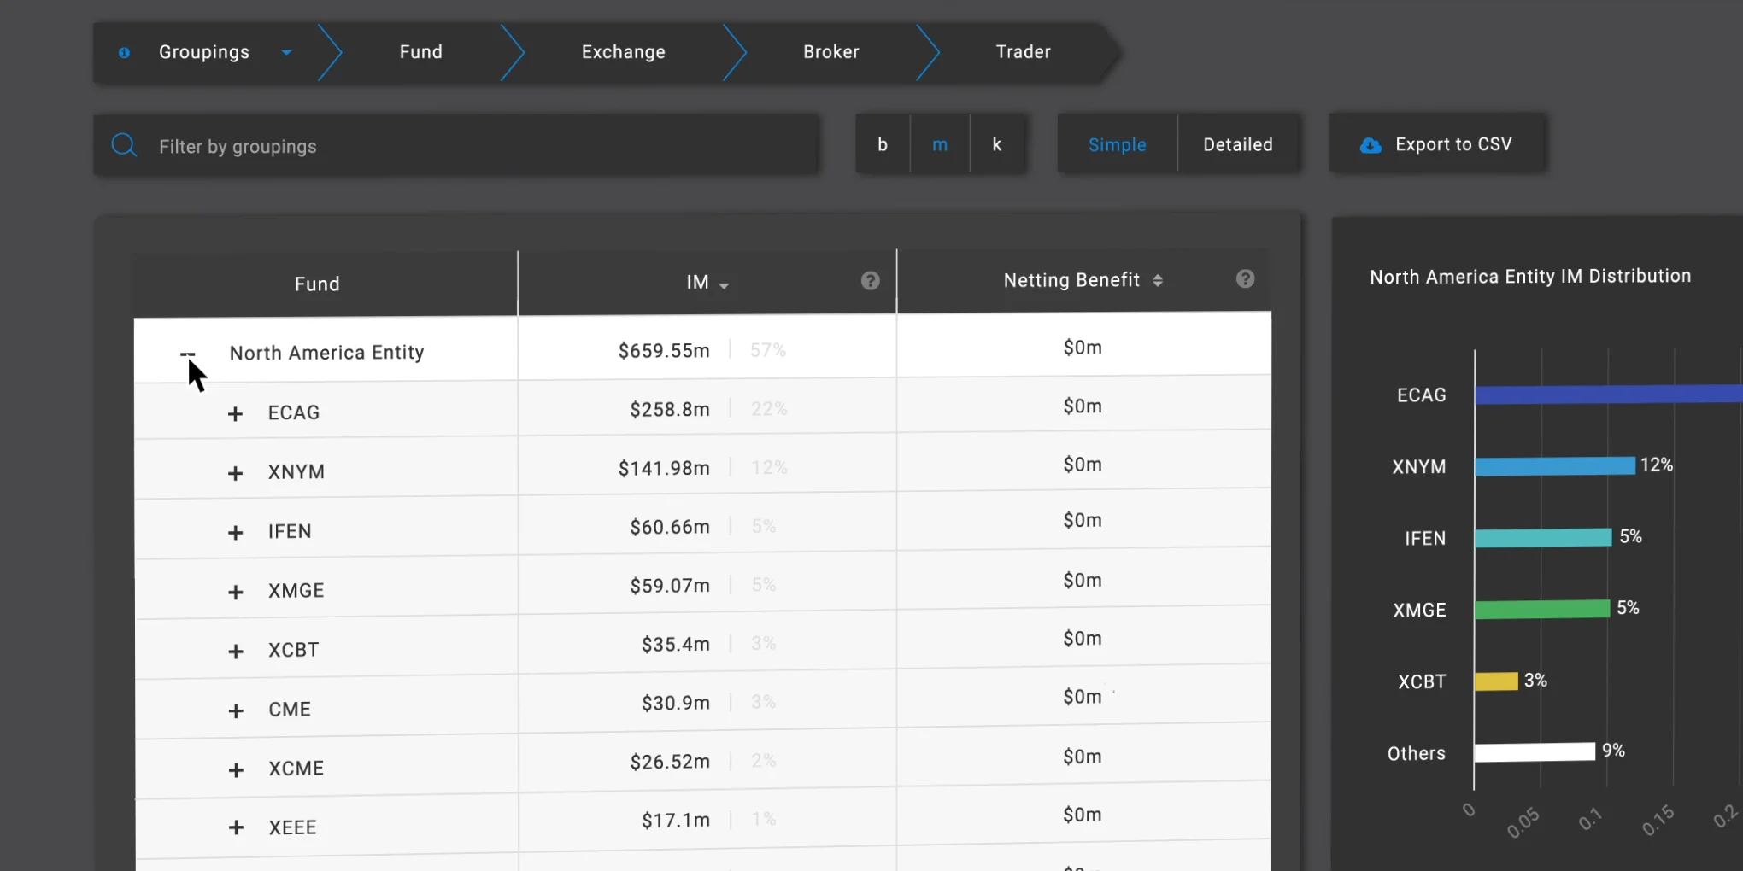
Task: Open the Netting Benefit help icon
Action: [x=1246, y=279]
